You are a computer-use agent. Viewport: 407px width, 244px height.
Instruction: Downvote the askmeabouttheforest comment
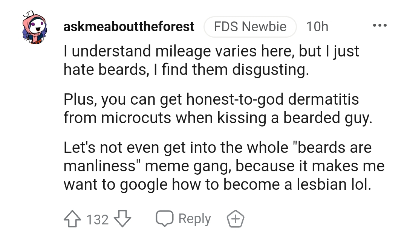[x=122, y=219]
